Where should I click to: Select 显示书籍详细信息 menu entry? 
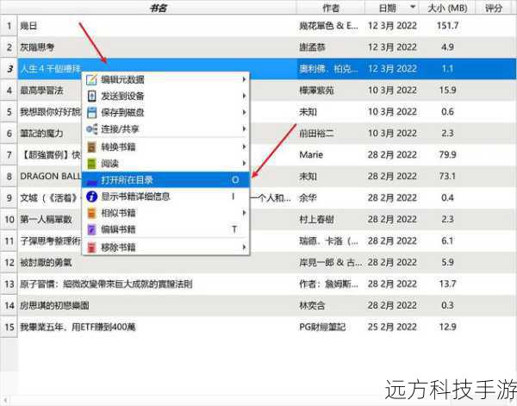click(x=165, y=197)
